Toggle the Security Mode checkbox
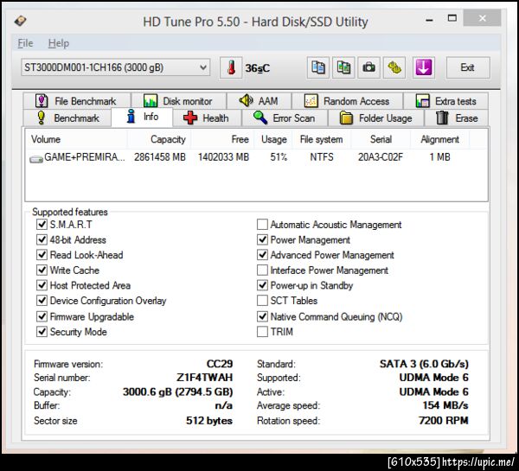Viewport: 519px width, 471px height. point(42,331)
